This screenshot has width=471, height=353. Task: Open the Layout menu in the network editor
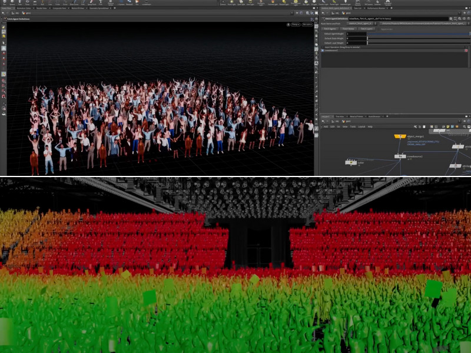pos(361,126)
